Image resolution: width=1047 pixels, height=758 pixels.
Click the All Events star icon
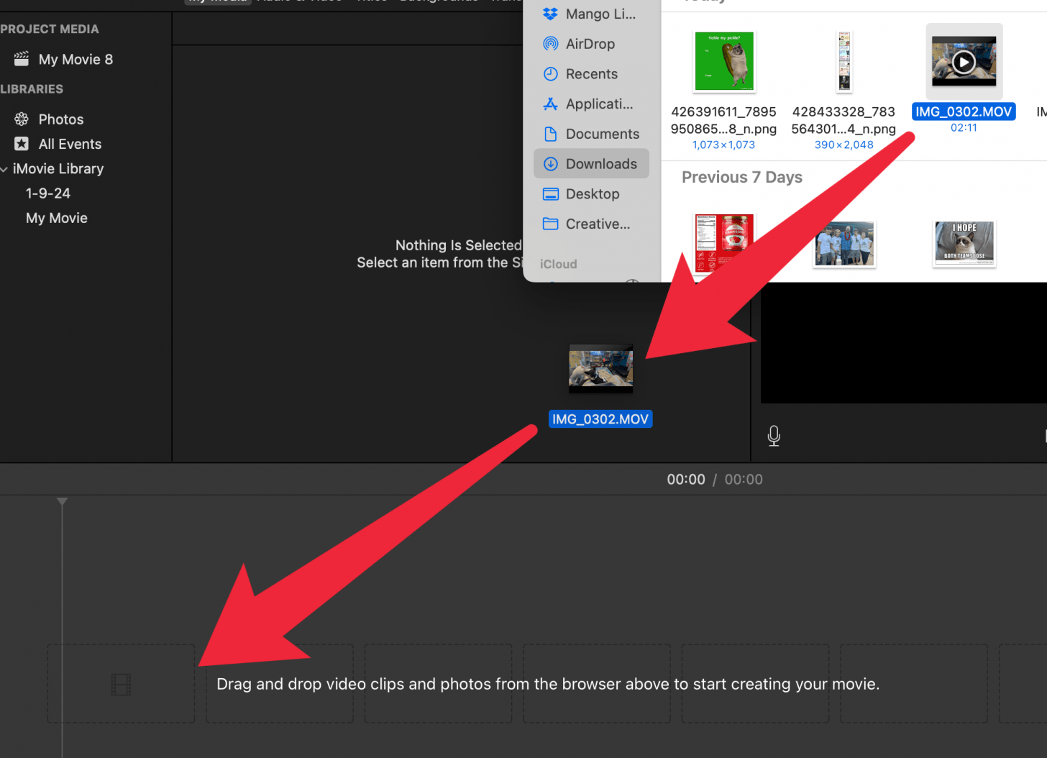[x=22, y=144]
